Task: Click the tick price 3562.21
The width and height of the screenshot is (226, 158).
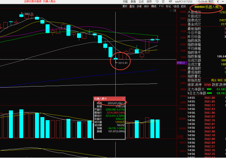Action: click(210, 147)
